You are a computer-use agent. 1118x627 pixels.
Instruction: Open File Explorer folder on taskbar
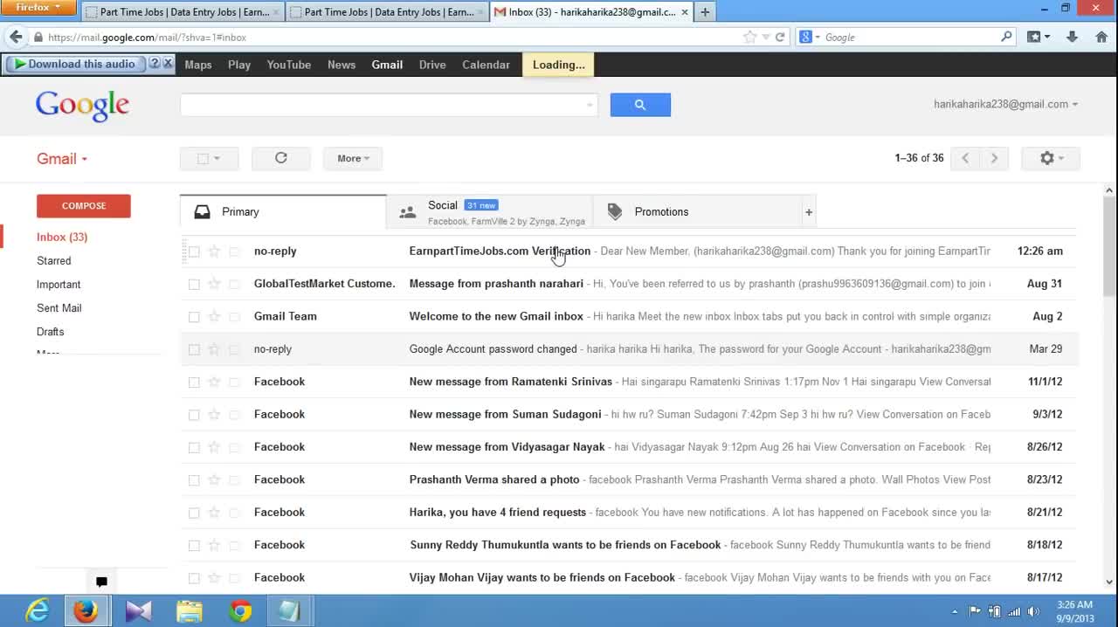tap(189, 611)
